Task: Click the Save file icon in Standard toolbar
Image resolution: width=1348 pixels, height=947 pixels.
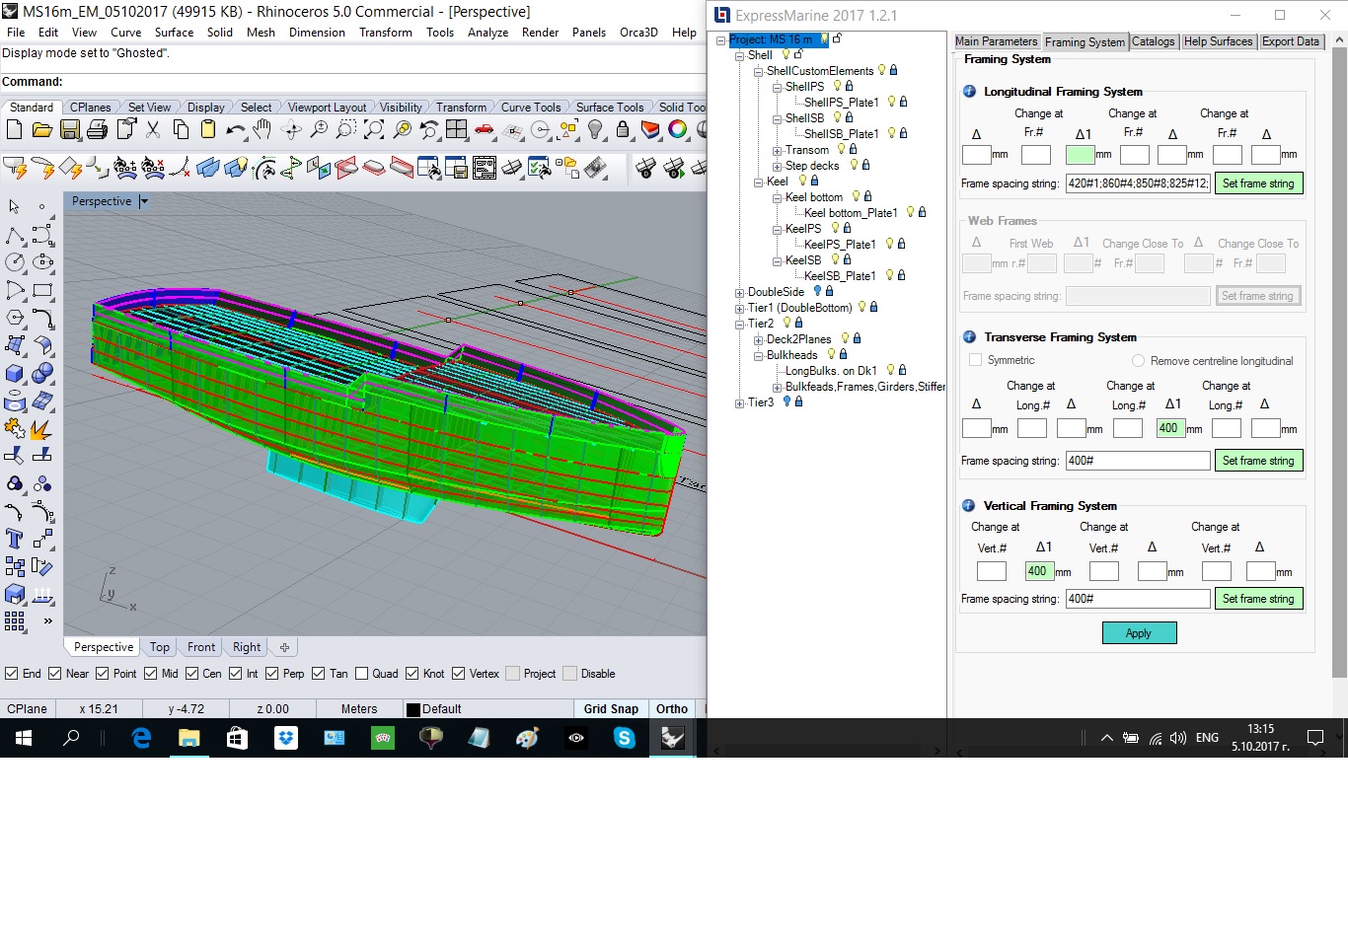Action: [x=69, y=130]
